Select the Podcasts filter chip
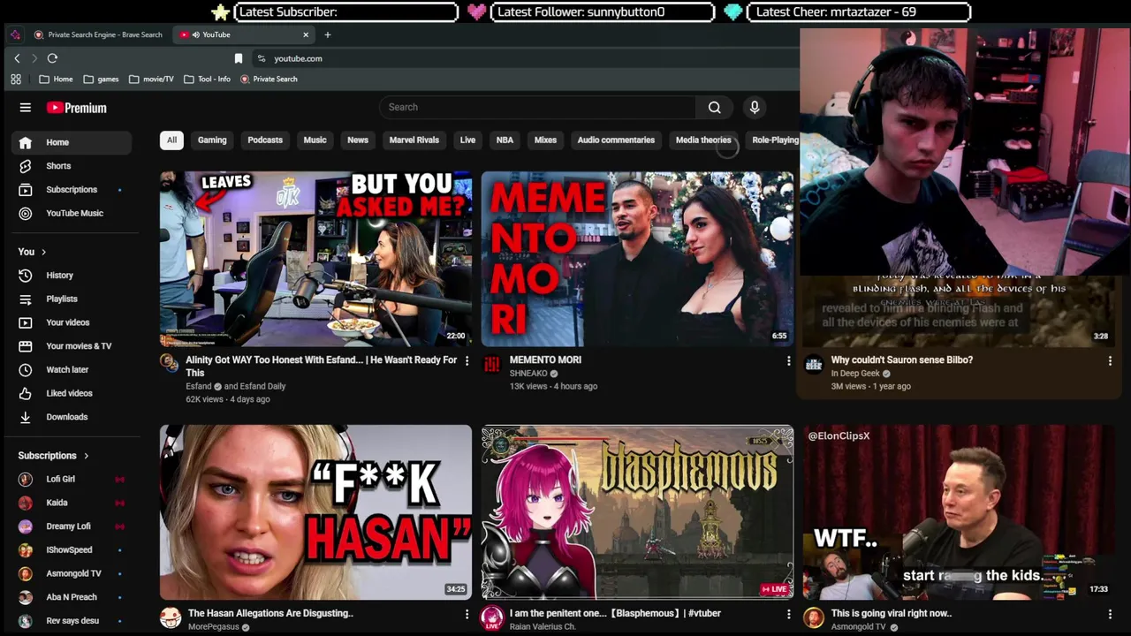The image size is (1131, 636). click(265, 140)
